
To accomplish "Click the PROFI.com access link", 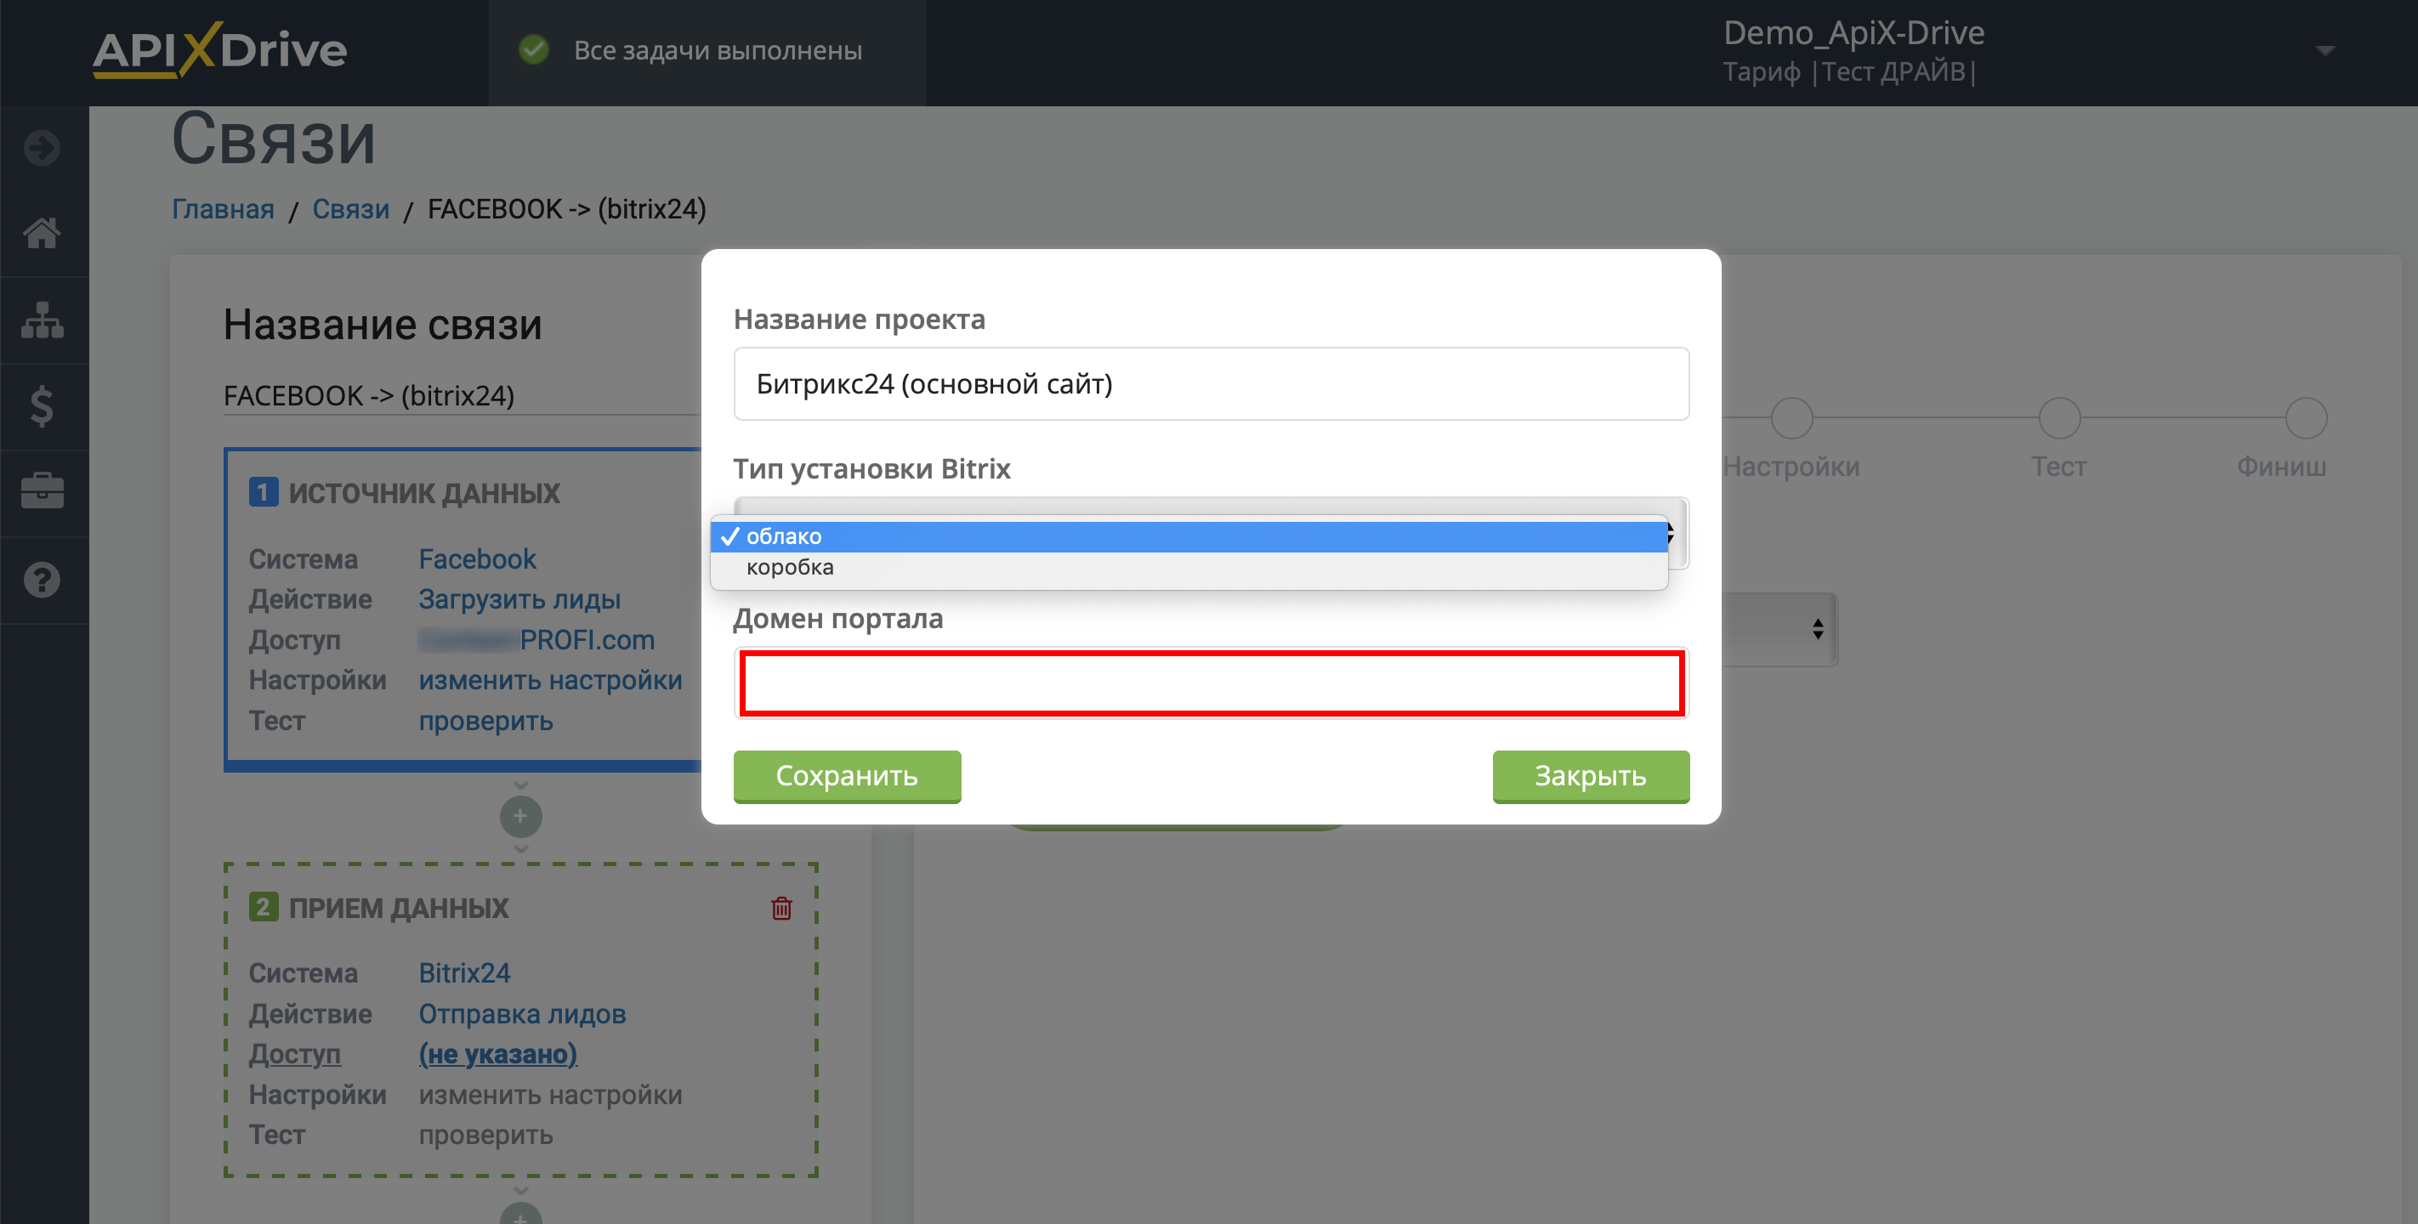I will click(x=537, y=639).
